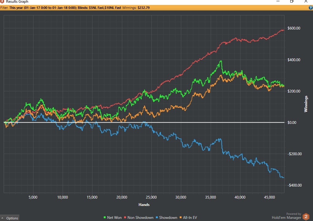Click the 35,000 hands axis label

210,197
